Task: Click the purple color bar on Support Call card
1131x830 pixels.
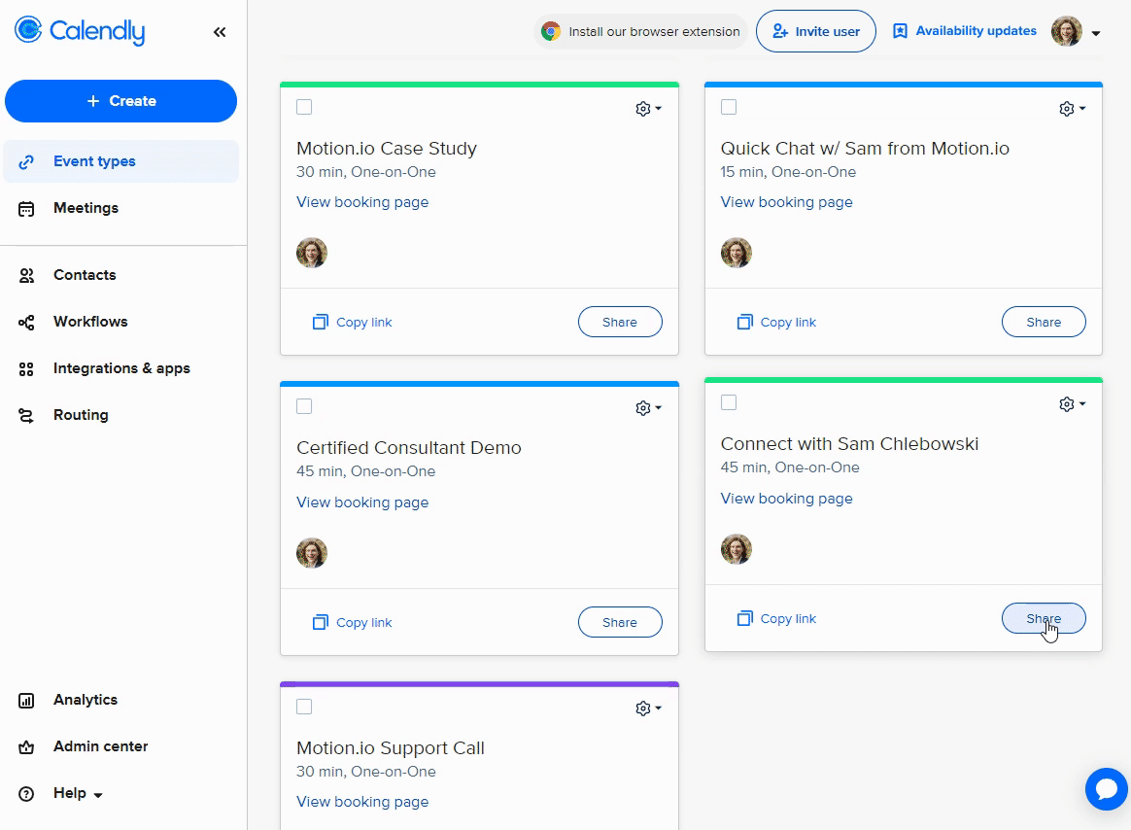Action: tap(479, 684)
